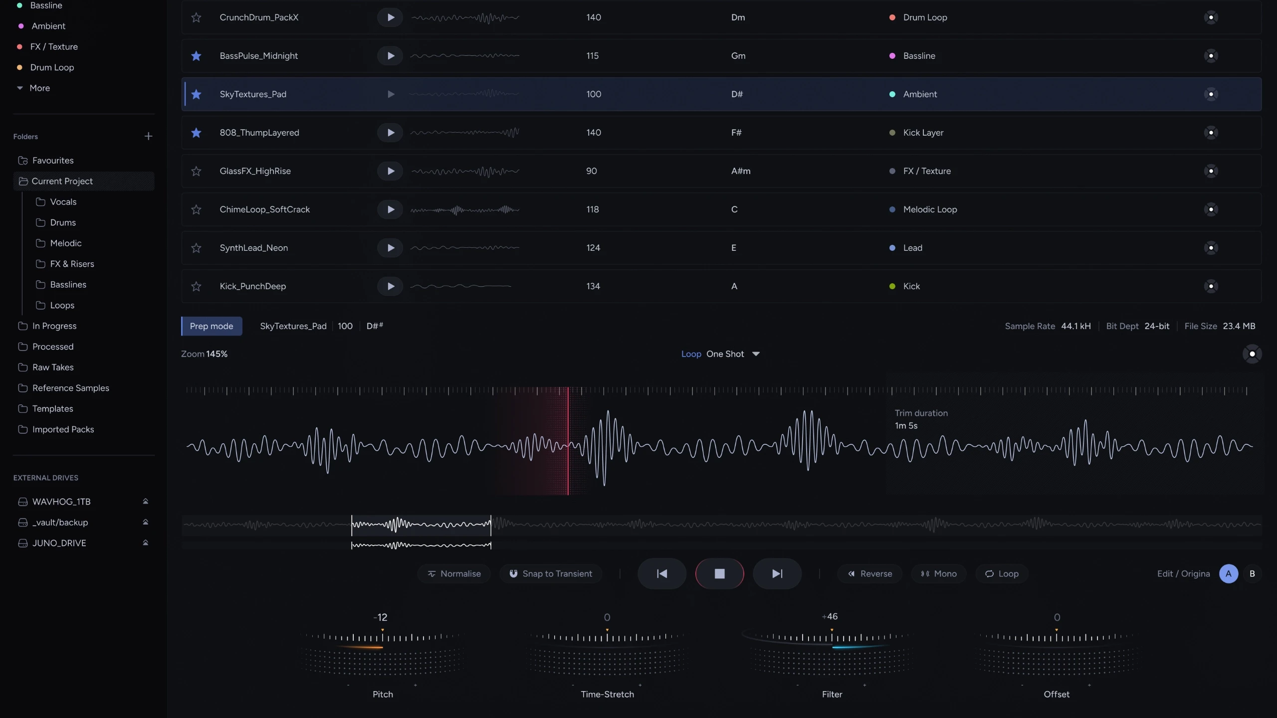
Task: Open disc options for SkyTextures_Pad row
Action: click(1211, 94)
